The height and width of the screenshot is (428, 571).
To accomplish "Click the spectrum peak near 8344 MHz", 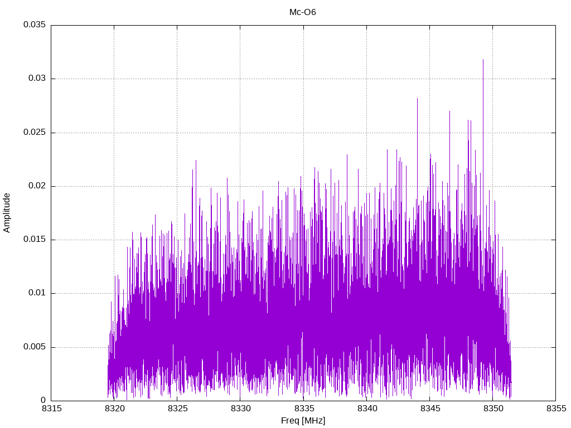I will coord(417,100).
